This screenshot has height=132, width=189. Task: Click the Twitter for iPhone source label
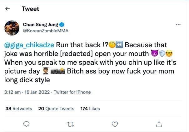(72, 92)
